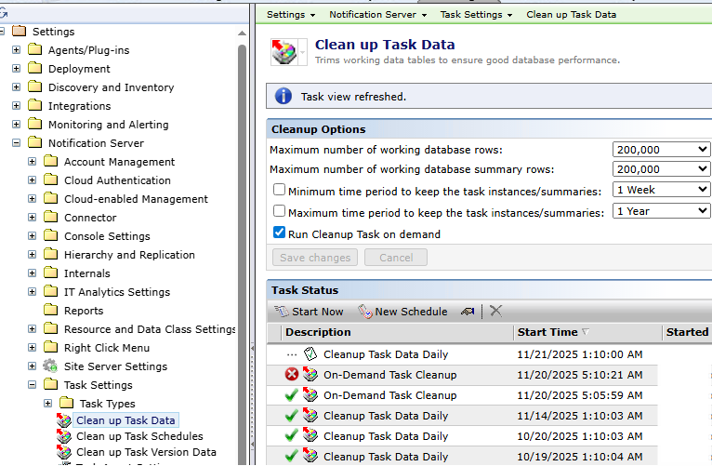Click the Start Now toolbar icon

pos(283,312)
